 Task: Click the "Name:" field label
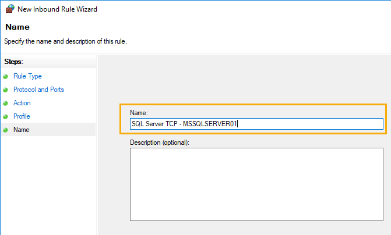(140, 112)
